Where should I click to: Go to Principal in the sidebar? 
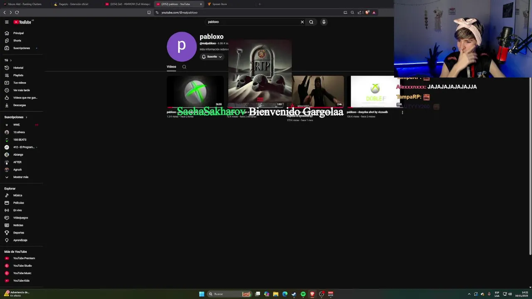coord(18,33)
